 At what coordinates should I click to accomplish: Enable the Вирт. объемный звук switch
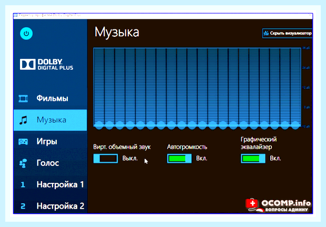[x=106, y=159]
